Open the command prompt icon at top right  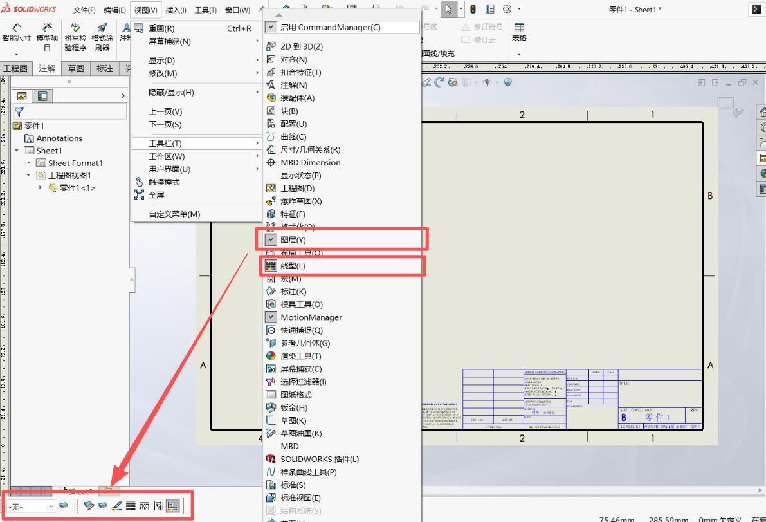756,9
